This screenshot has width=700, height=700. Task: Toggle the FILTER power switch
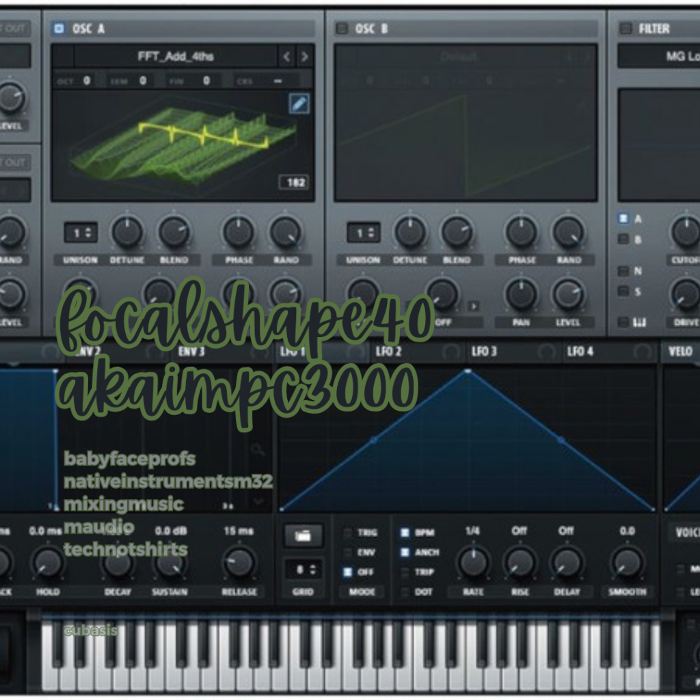(x=625, y=29)
